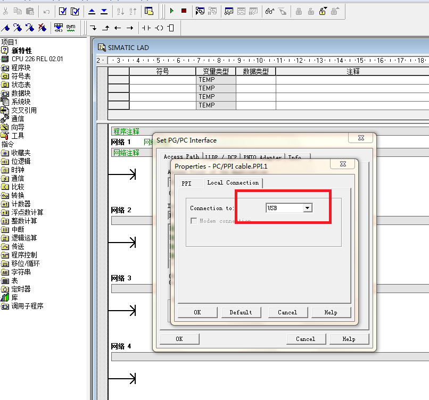Open 程序块 in the project tree

tap(21, 68)
